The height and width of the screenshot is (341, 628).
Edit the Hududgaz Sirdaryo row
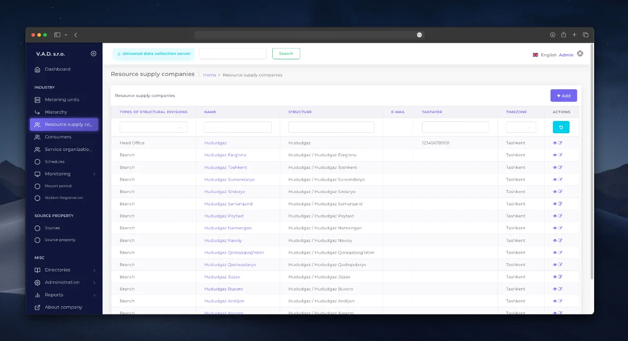[560, 192]
